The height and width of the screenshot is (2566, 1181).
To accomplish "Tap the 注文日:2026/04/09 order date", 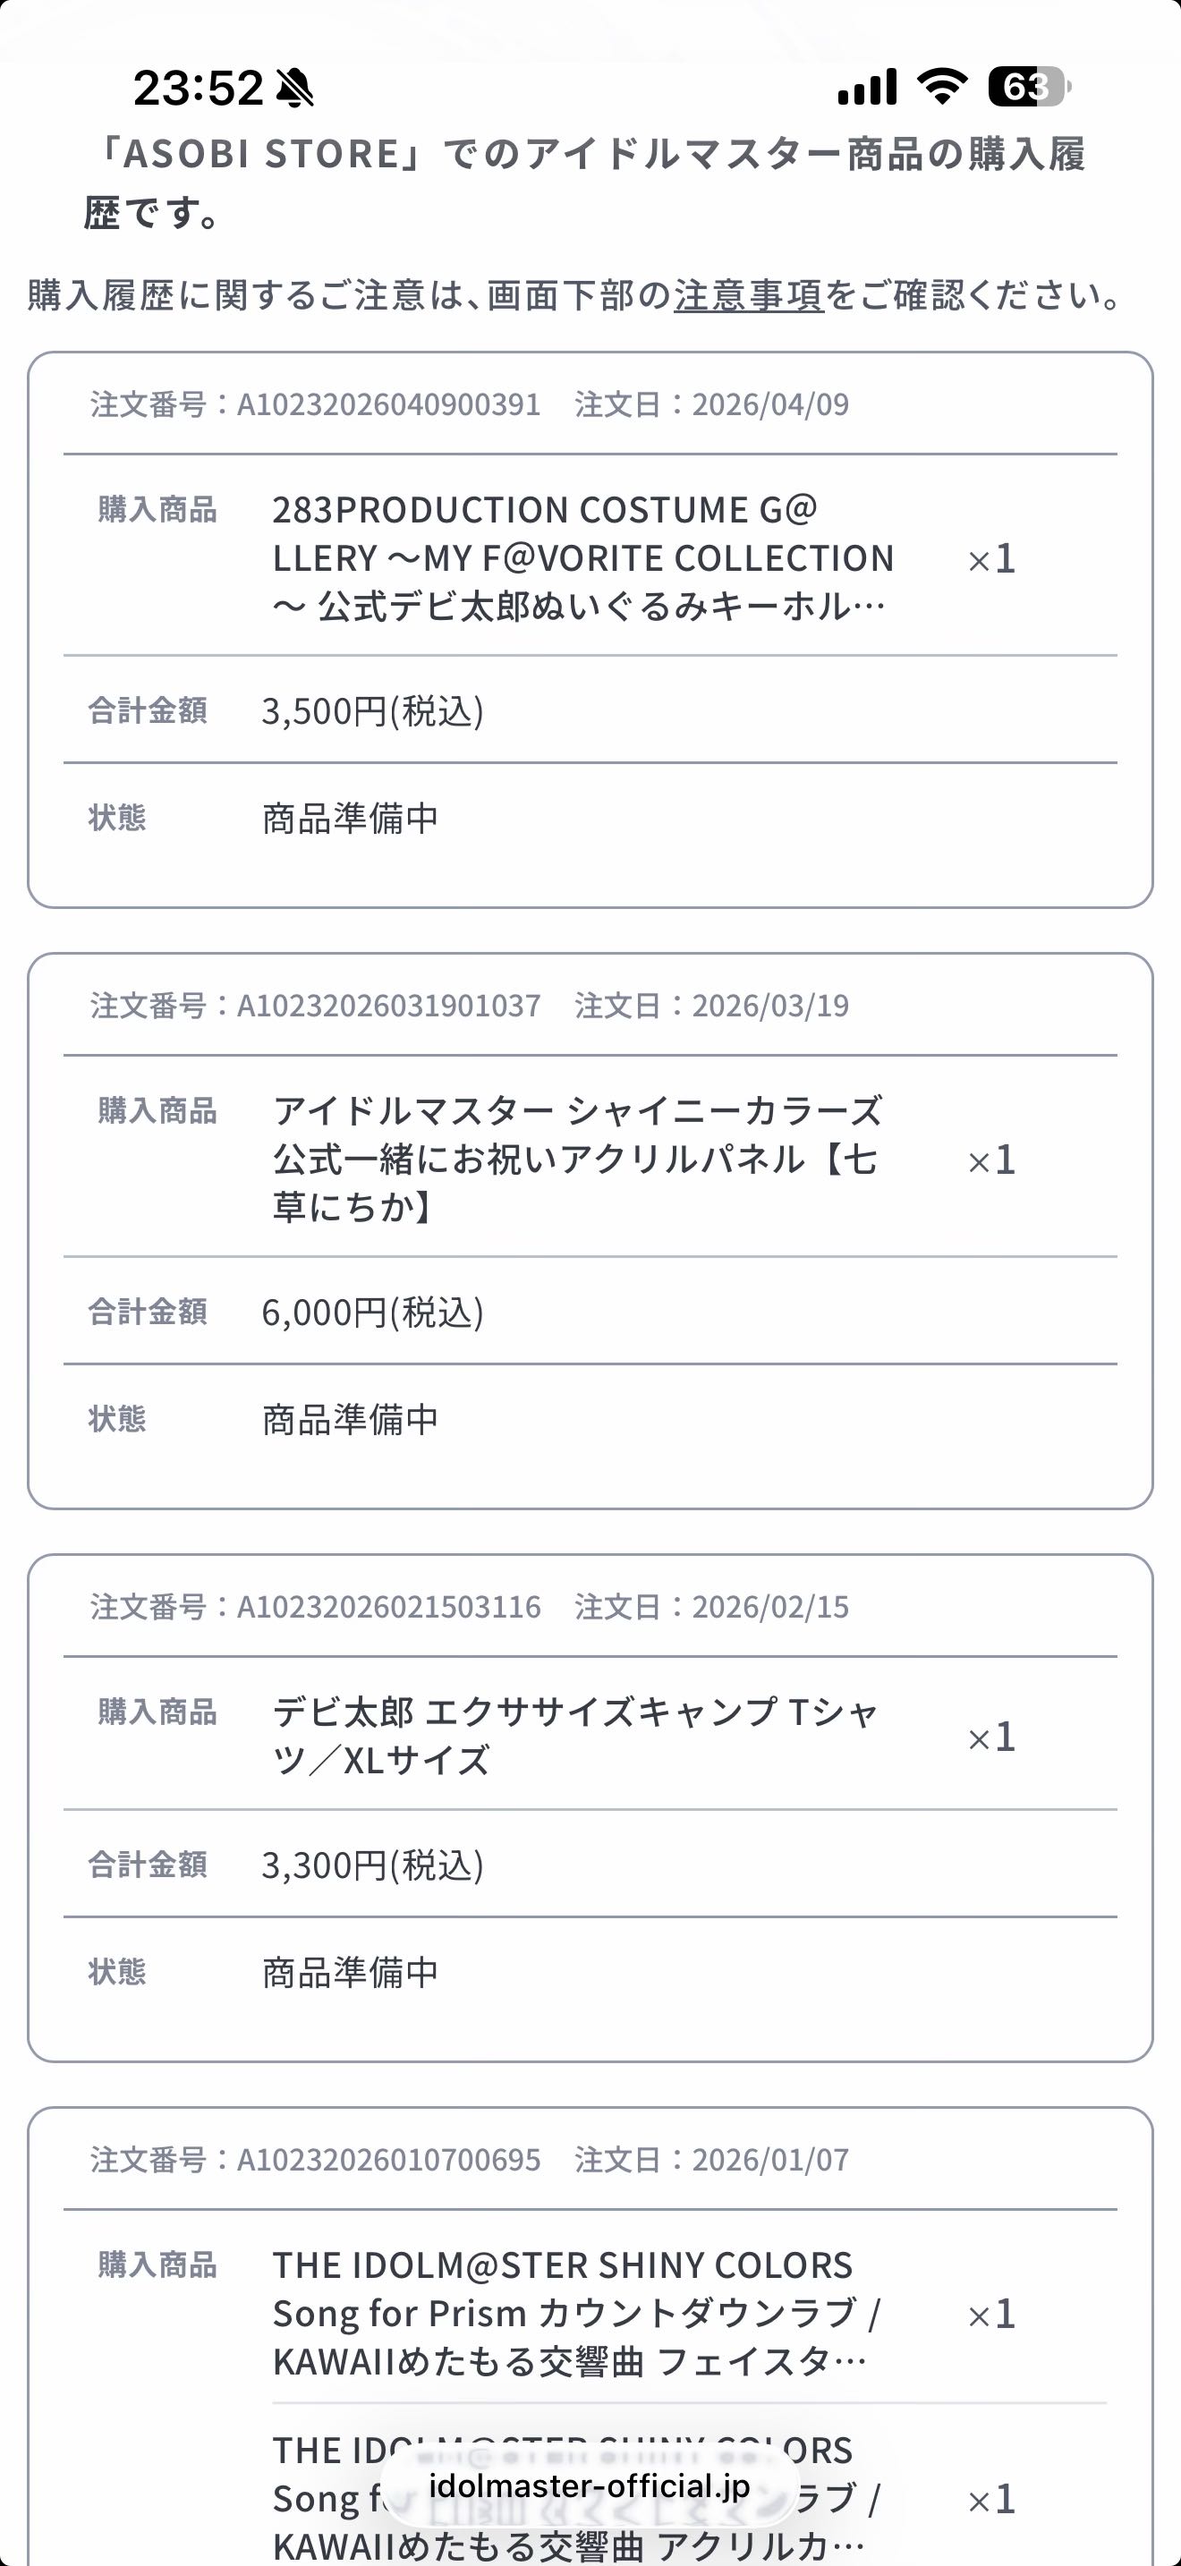I will click(x=711, y=404).
